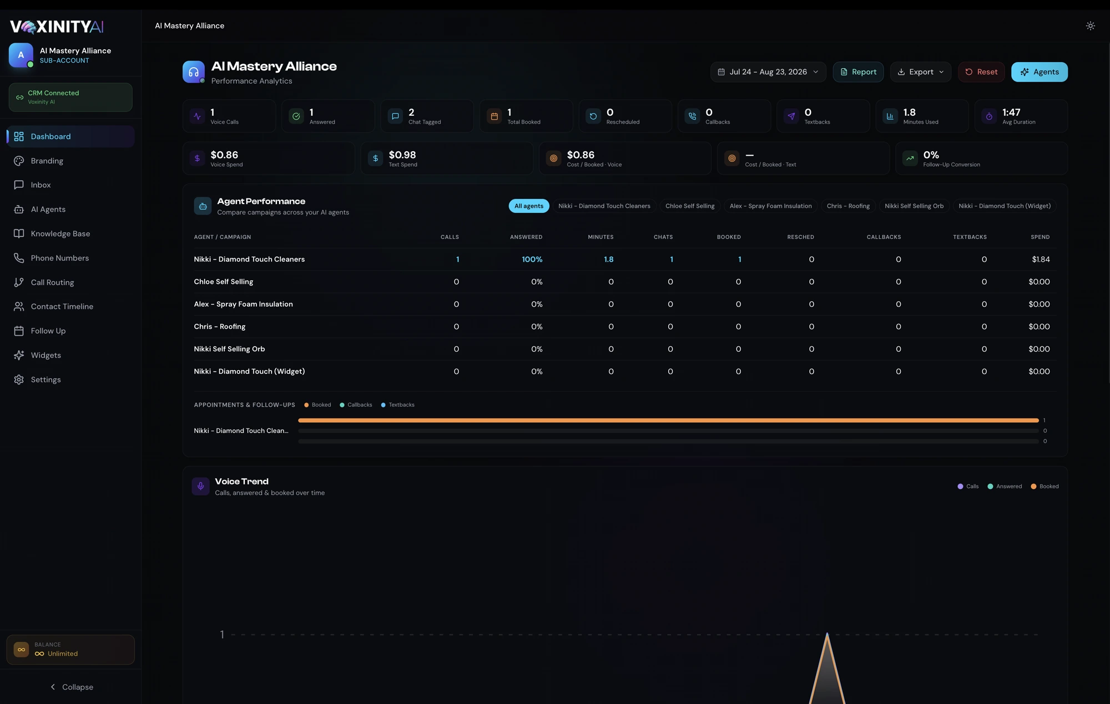The width and height of the screenshot is (1110, 704).
Task: Open Branding page in sidebar
Action: coord(70,161)
